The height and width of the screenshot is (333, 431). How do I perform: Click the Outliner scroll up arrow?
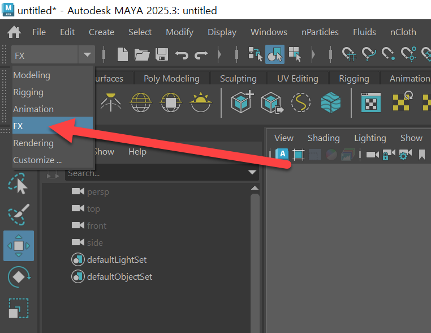point(255,188)
